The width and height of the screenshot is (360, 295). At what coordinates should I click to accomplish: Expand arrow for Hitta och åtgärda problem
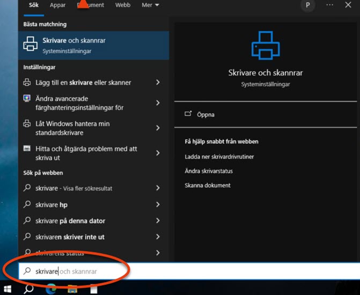click(158, 153)
